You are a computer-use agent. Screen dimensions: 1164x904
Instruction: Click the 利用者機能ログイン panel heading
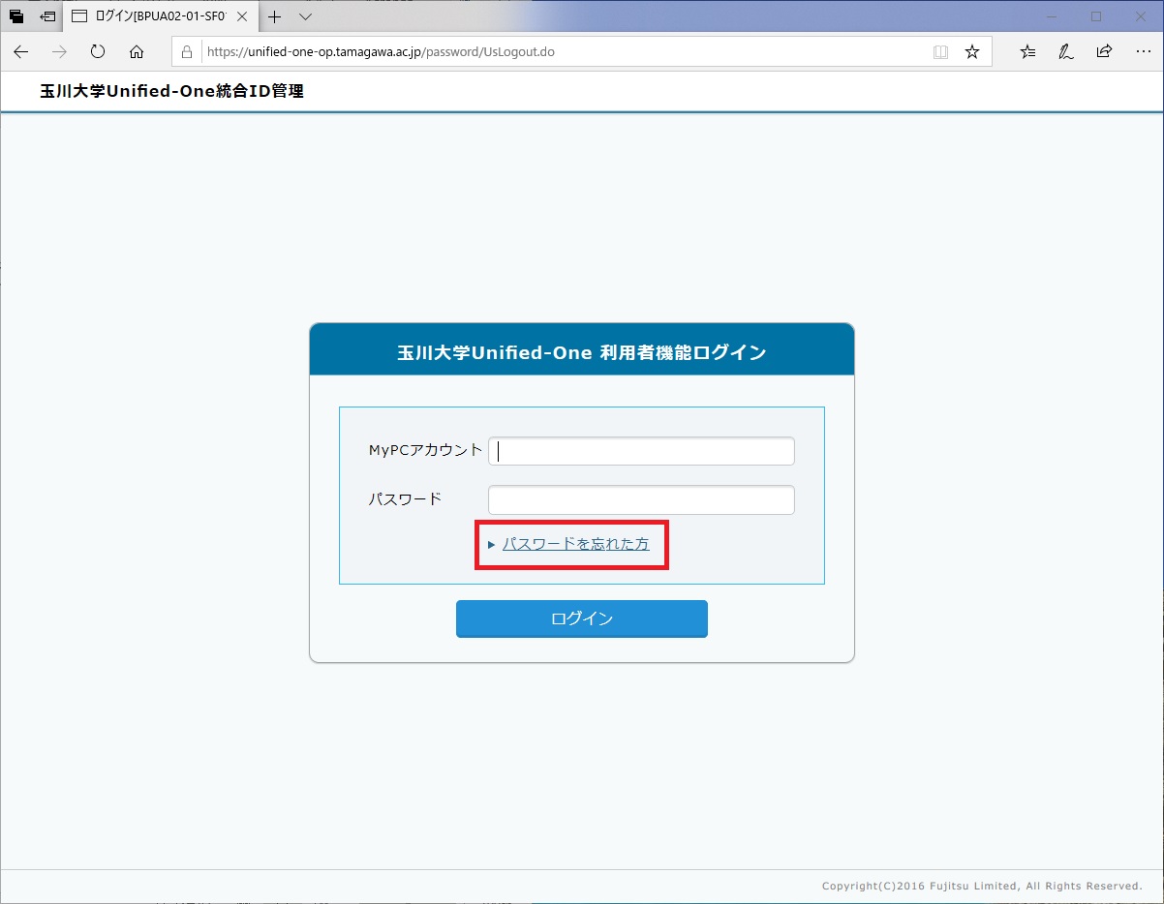click(x=581, y=352)
